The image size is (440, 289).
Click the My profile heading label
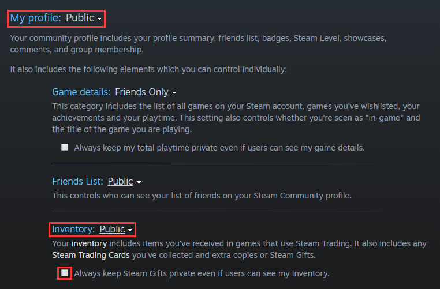35,18
